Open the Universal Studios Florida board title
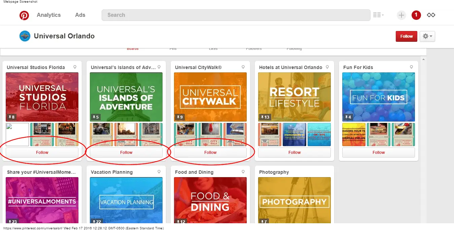 point(36,67)
